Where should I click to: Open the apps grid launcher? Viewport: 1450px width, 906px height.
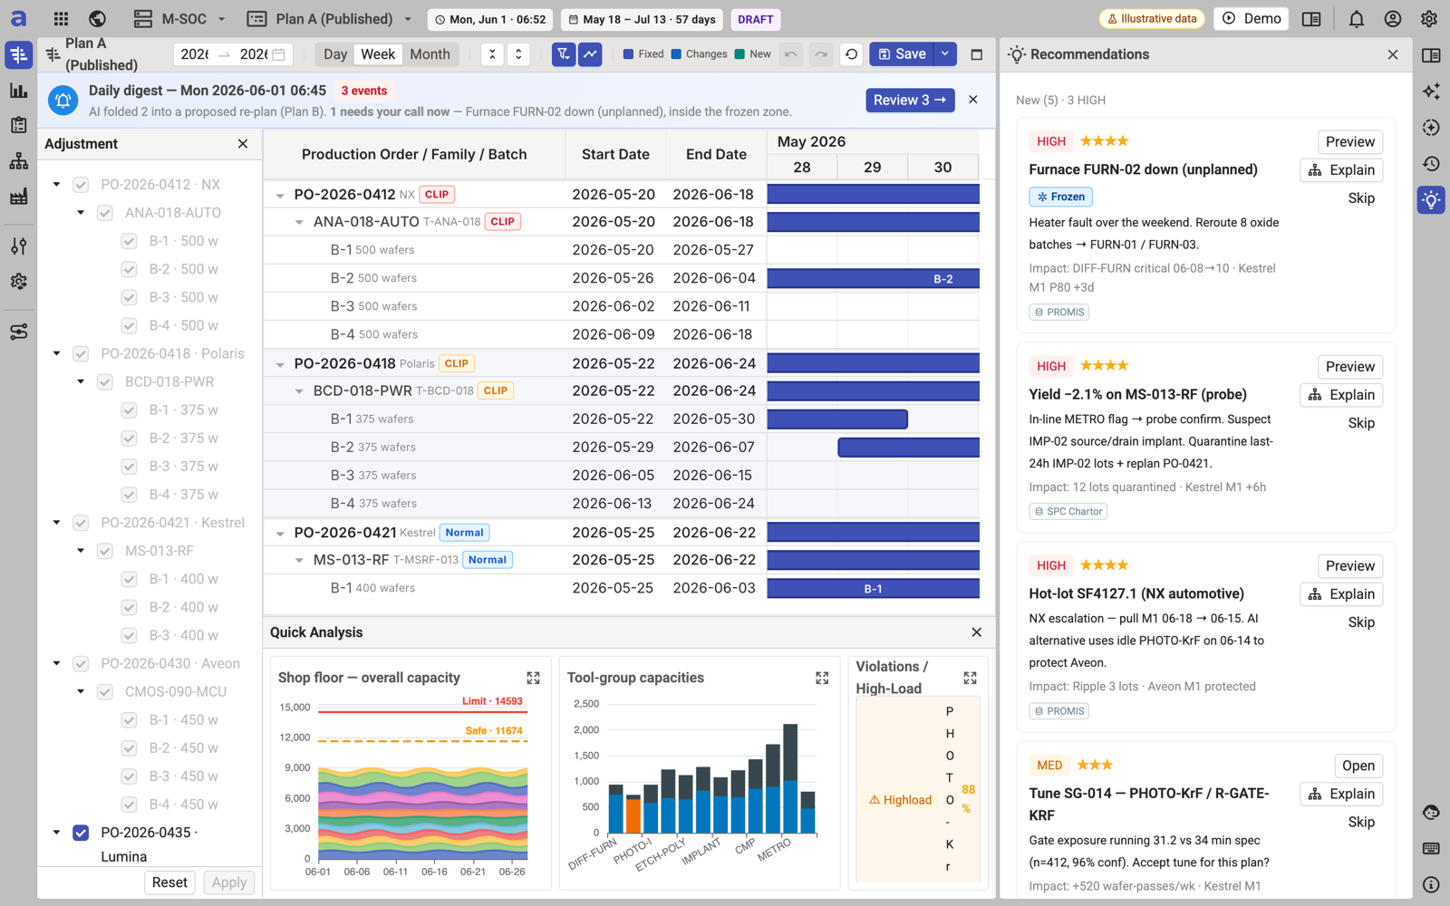pos(61,19)
